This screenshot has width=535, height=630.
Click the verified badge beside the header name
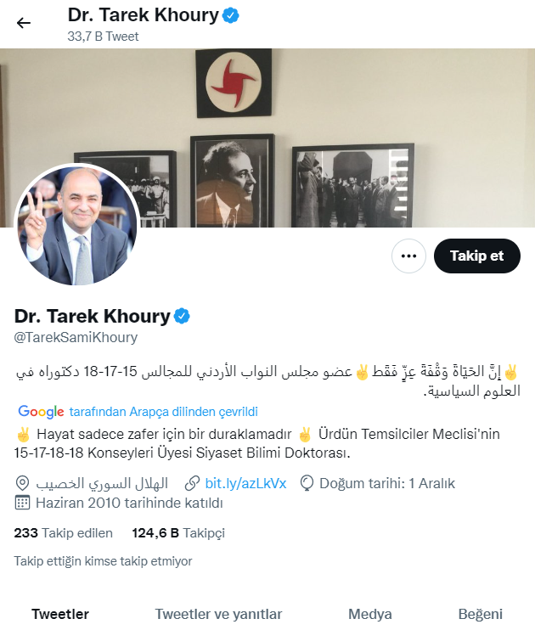(x=231, y=15)
